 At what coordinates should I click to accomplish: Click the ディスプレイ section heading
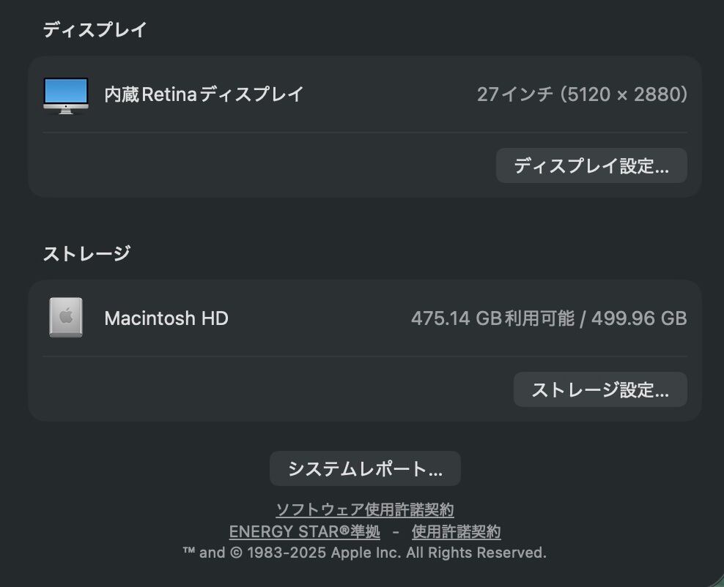pos(95,30)
